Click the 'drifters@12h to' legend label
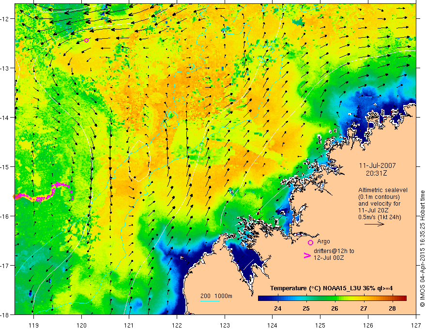This screenshot has height=329, width=426. [x=334, y=251]
